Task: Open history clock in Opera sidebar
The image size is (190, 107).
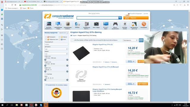Action: tap(2, 49)
